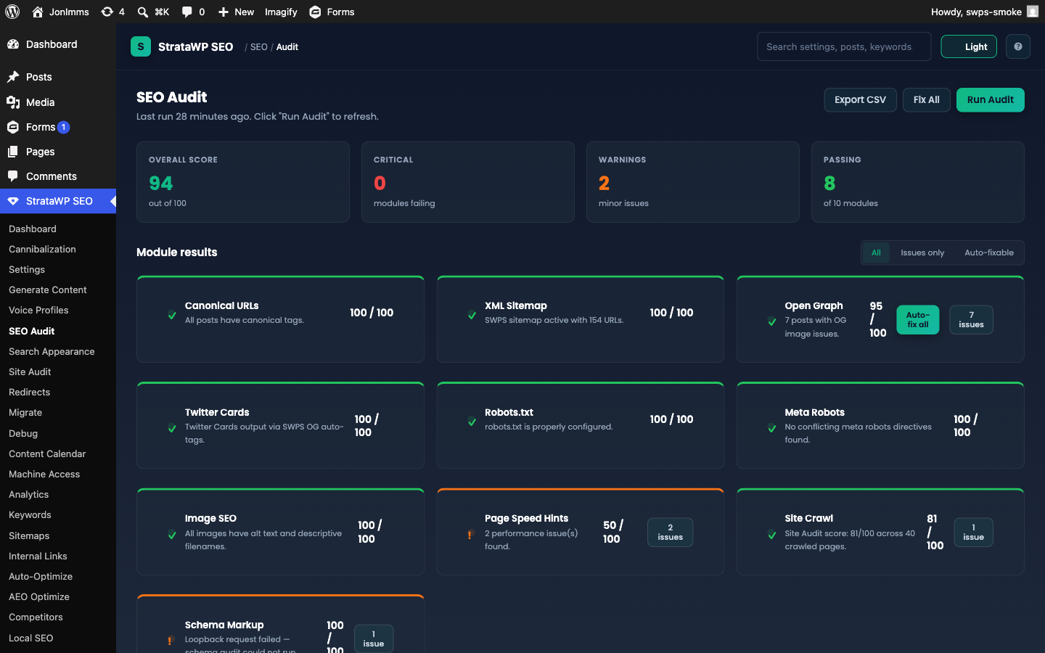This screenshot has height=653, width=1045.
Task: Click the plus New content icon
Action: (x=224, y=12)
